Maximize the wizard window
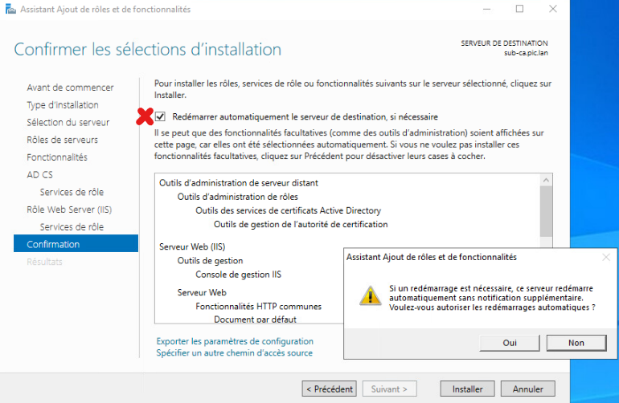Image resolution: width=619 pixels, height=403 pixels. coord(520,9)
